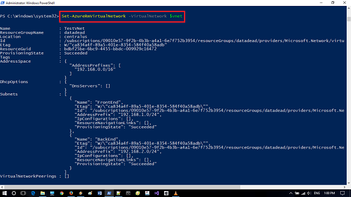Viewport: 351px width, 197px height.
Task: Click the $vnet variable text
Action: (x=176, y=16)
